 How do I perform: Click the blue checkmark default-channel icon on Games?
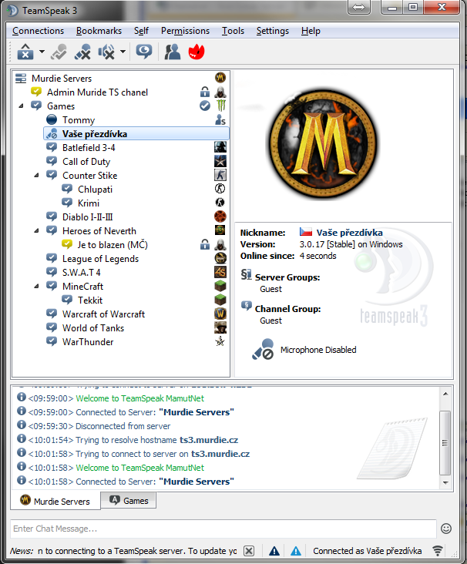point(205,106)
